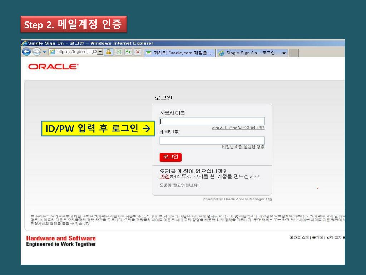Open the 도움이 필요하십니까? help link
Viewport: 366px width, 275px height.
[179, 185]
